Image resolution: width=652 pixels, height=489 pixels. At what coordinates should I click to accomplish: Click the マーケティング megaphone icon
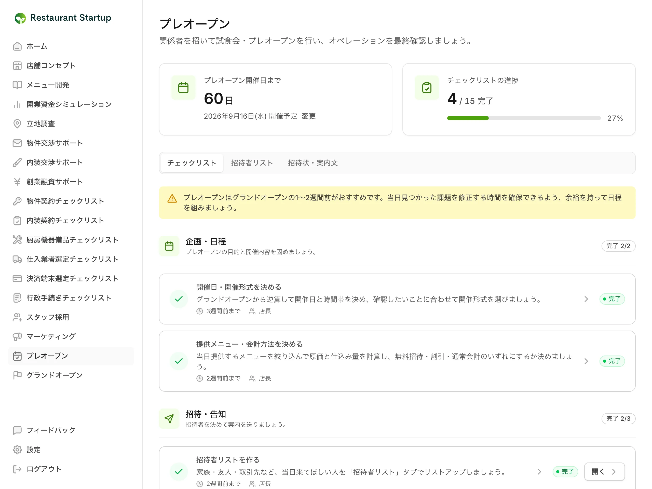(17, 337)
